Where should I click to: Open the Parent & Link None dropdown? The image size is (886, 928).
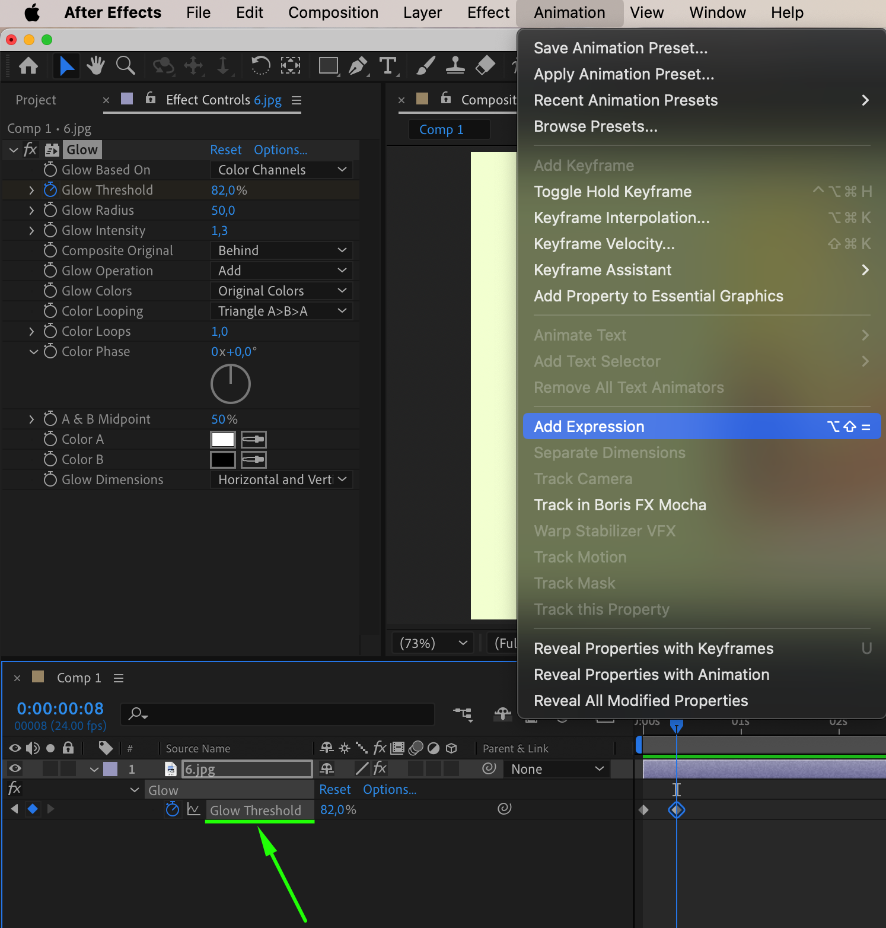557,769
